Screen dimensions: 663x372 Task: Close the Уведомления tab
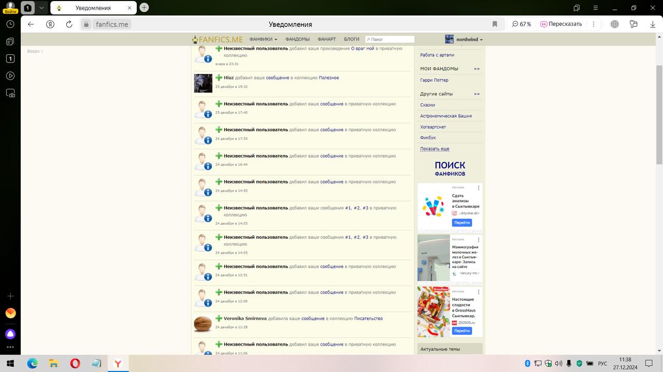[129, 8]
